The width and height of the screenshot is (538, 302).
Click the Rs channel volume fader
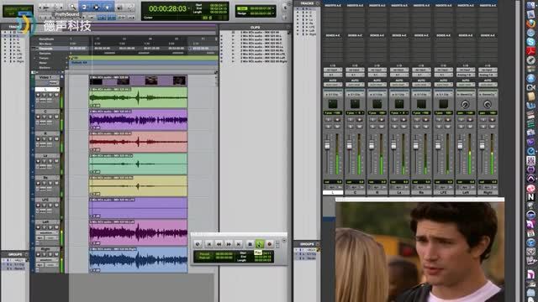(x=415, y=145)
